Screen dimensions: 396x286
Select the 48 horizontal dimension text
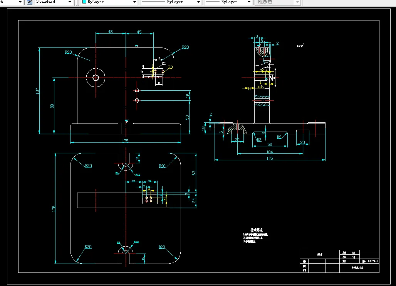[111, 32]
